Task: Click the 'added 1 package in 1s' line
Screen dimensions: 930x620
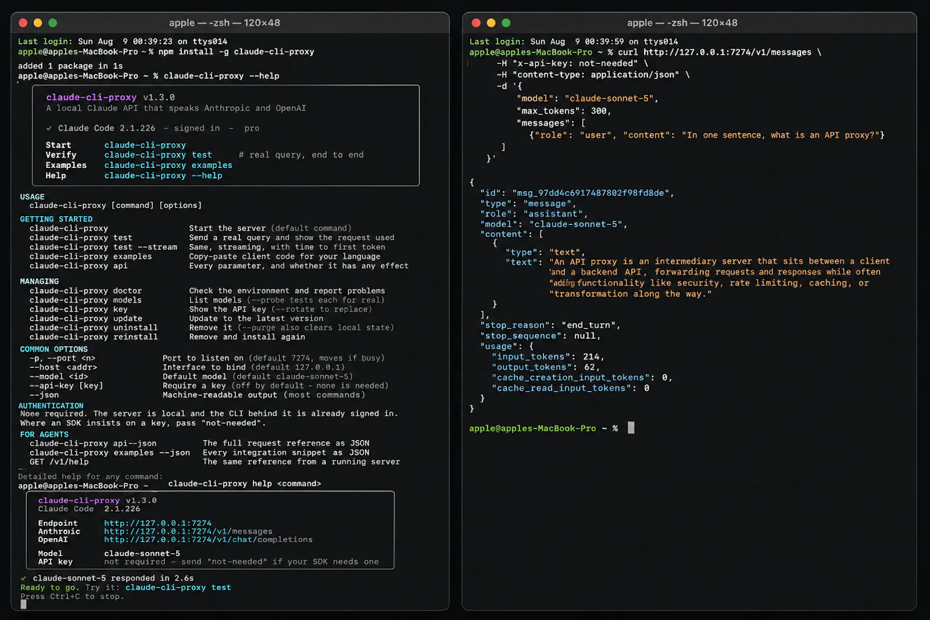Action: coord(70,66)
